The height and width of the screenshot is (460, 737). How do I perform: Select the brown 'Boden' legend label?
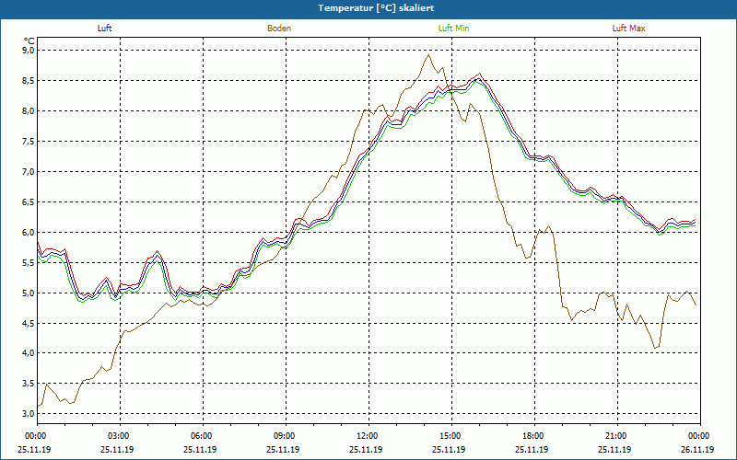click(x=279, y=29)
